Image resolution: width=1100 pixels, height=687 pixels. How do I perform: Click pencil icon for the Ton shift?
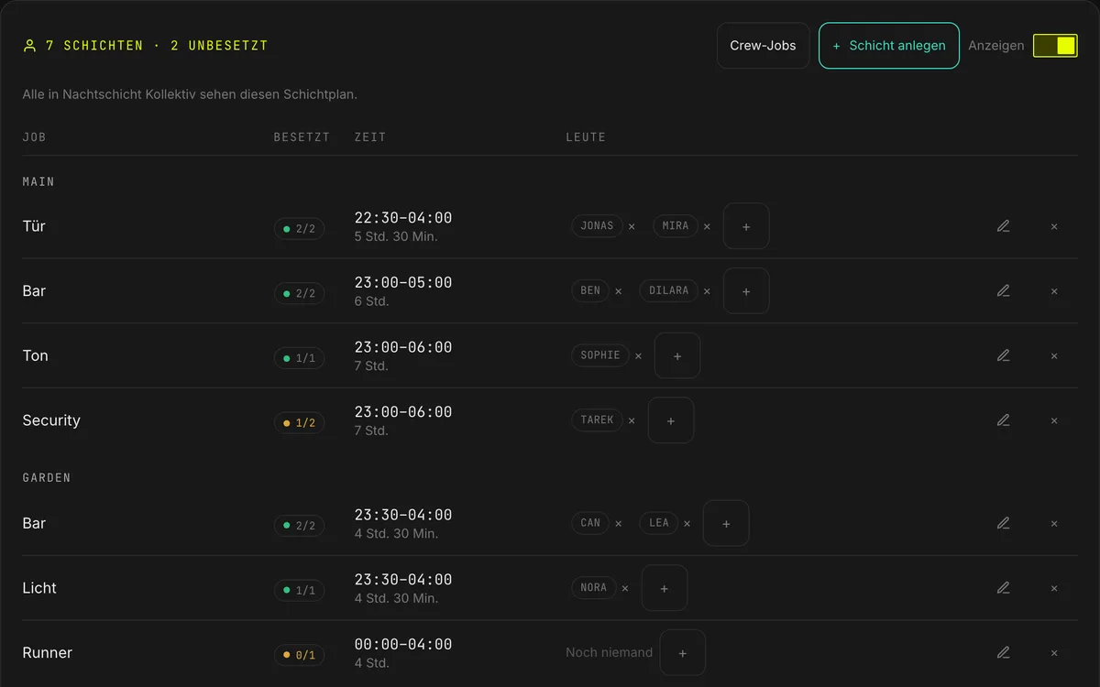click(1004, 355)
